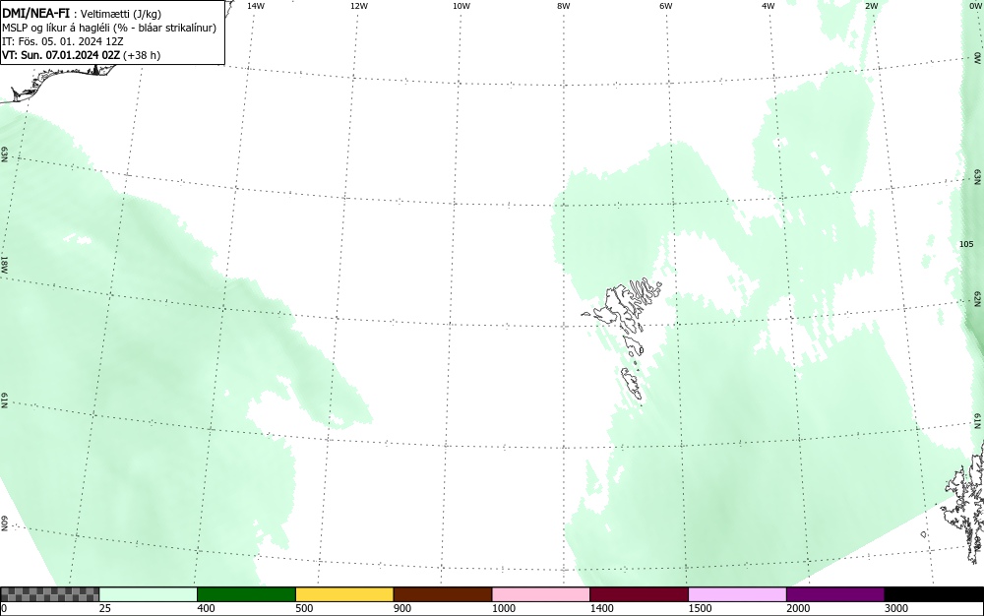The width and height of the screenshot is (984, 616).
Task: Click the legend value '2000'
Action: [798, 608]
